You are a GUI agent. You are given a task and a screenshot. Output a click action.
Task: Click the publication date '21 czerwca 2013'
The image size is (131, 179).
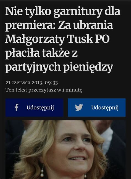24,83
